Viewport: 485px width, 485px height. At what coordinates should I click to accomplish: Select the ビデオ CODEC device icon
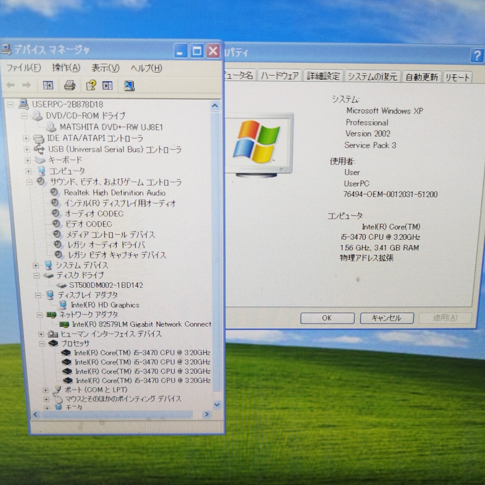57,224
